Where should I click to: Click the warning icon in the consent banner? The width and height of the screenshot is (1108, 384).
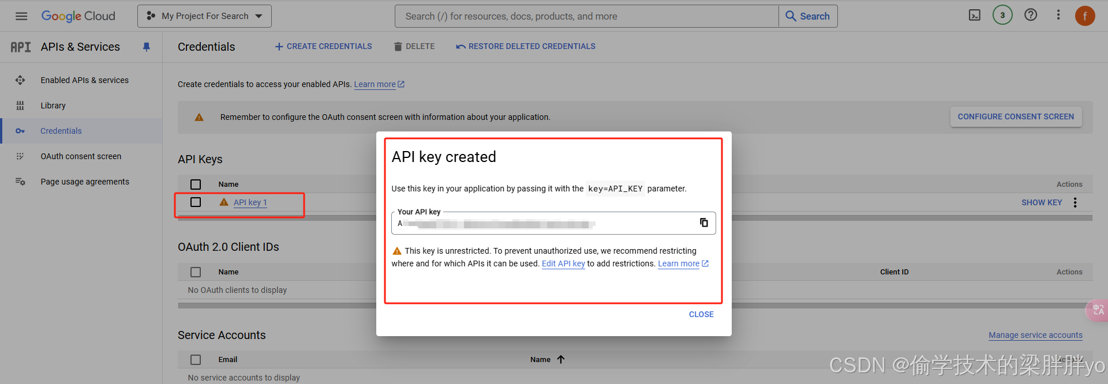pos(199,117)
